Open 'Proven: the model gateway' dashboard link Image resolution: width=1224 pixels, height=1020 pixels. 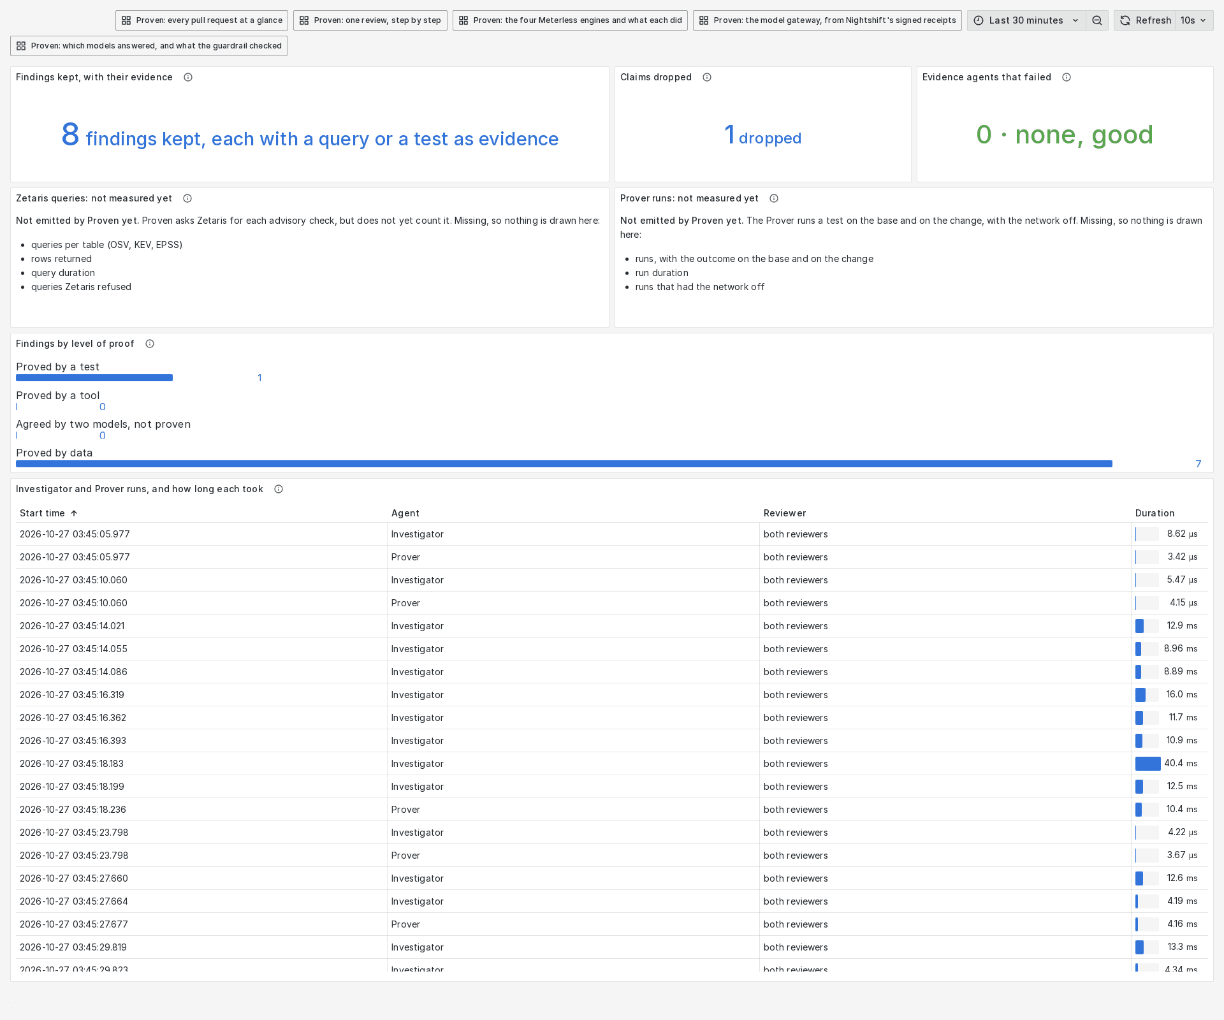827,20
